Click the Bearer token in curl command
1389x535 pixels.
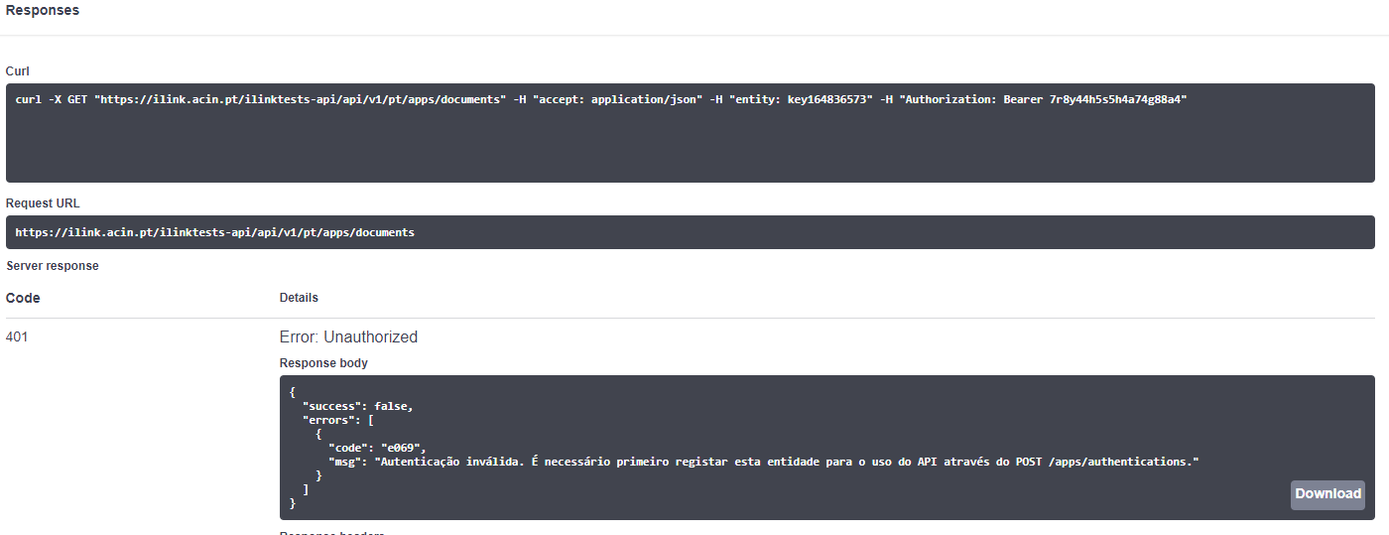(1117, 100)
